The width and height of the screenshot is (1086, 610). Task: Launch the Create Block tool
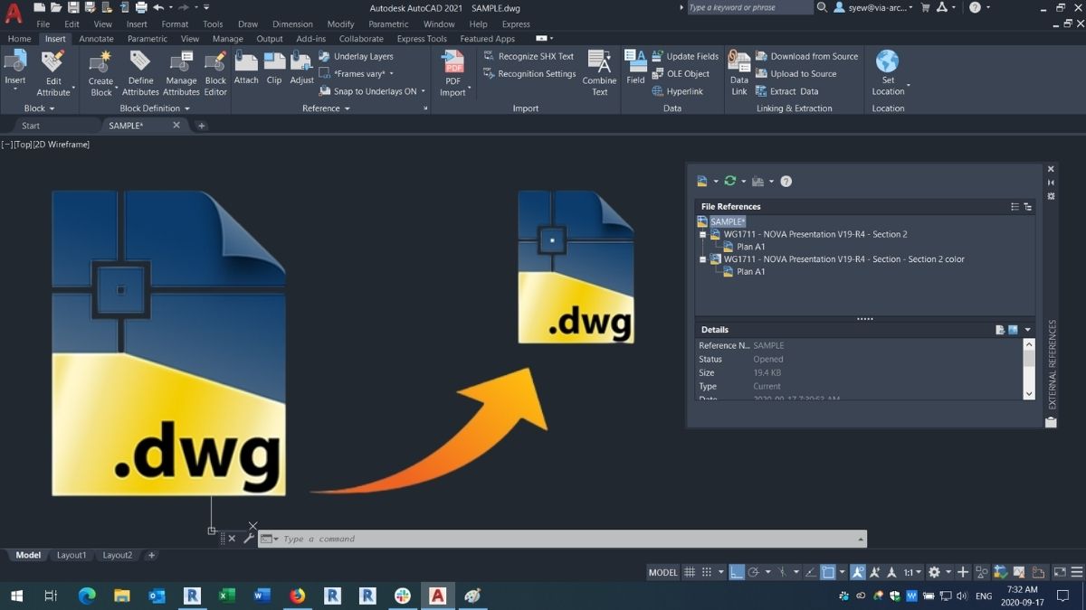click(x=101, y=73)
